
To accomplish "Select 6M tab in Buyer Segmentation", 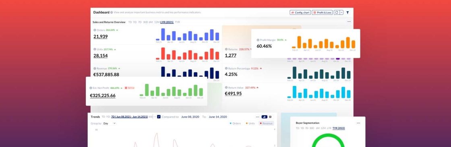I will point(318,128).
